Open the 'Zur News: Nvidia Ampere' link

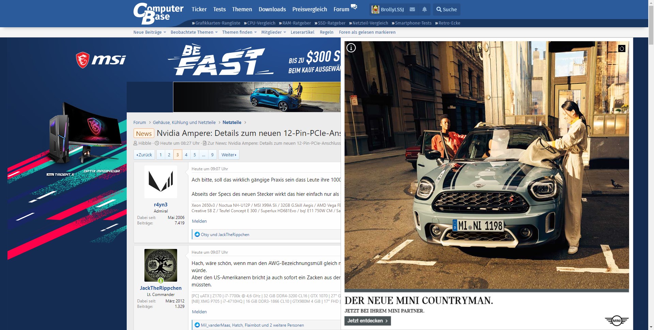coord(274,143)
